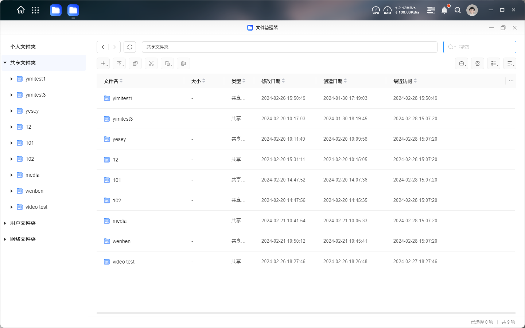The image size is (525, 328).
Task: Sort by 类型 column
Action: coord(238,81)
